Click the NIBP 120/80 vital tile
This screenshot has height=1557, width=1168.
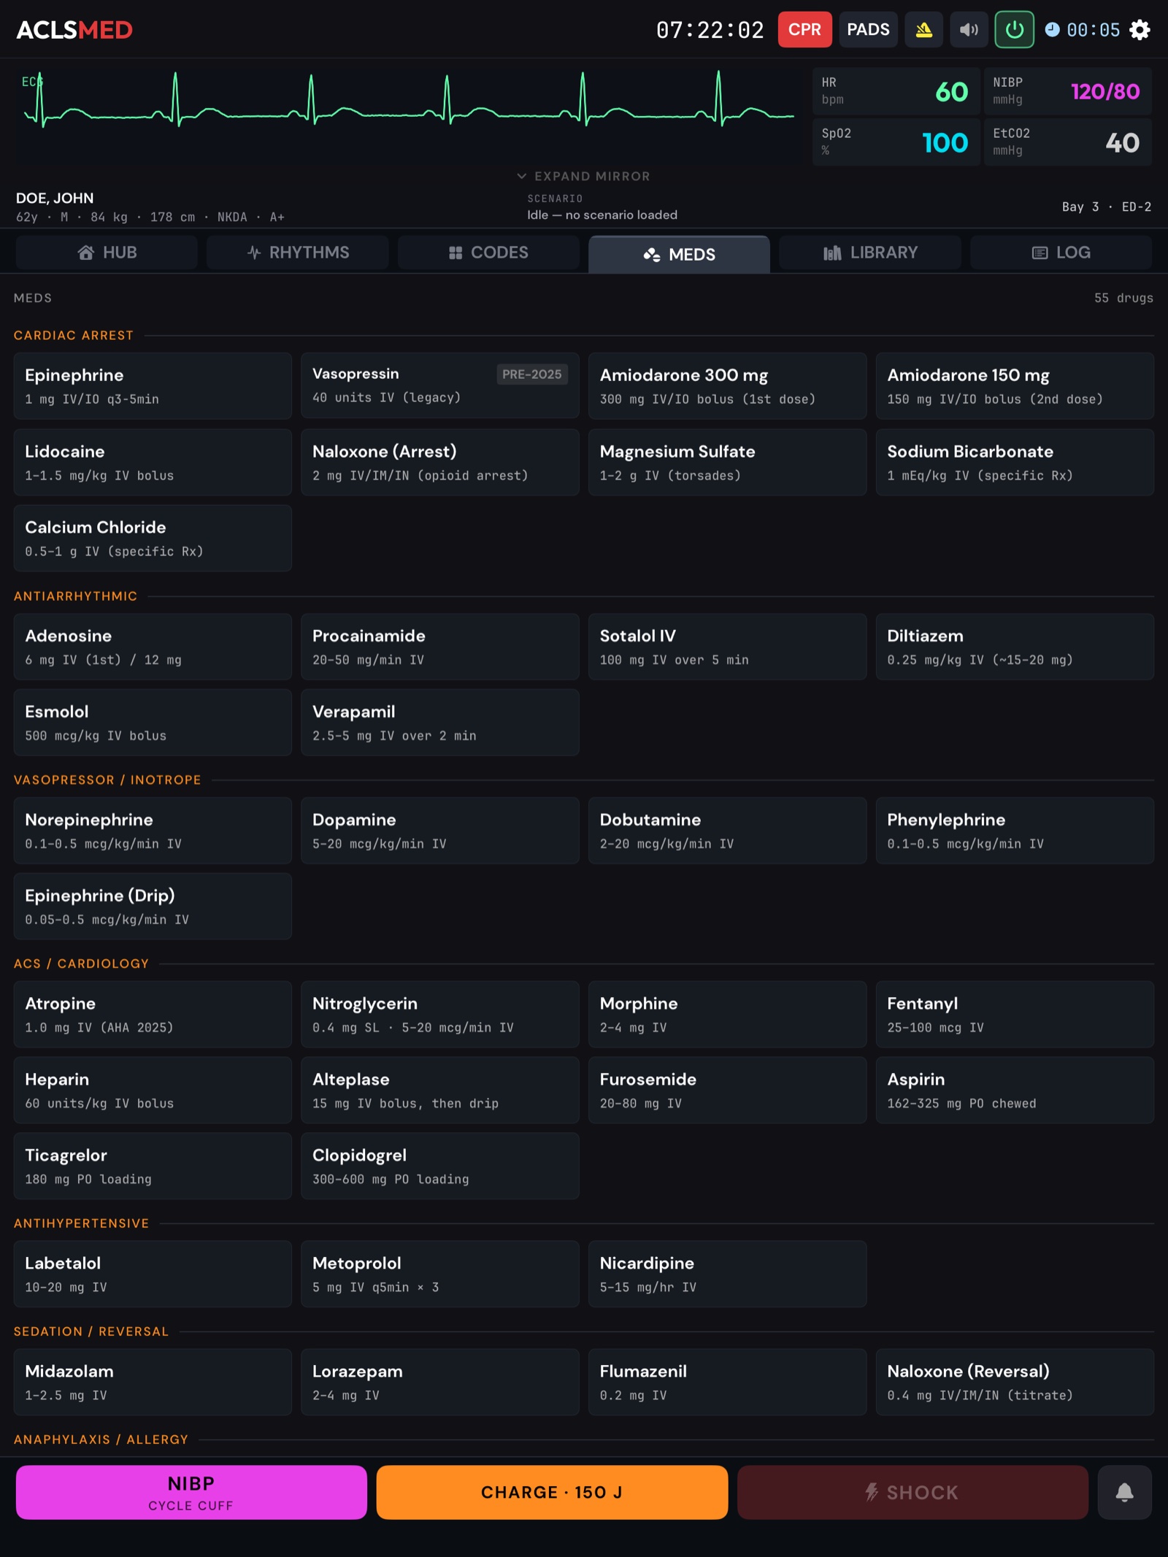[1067, 91]
